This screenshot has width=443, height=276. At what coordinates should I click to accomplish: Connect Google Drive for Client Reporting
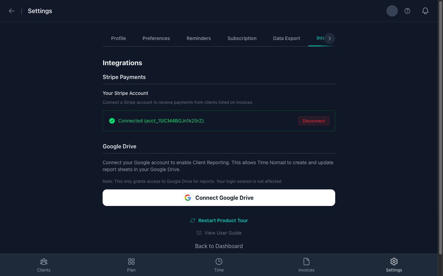click(219, 197)
